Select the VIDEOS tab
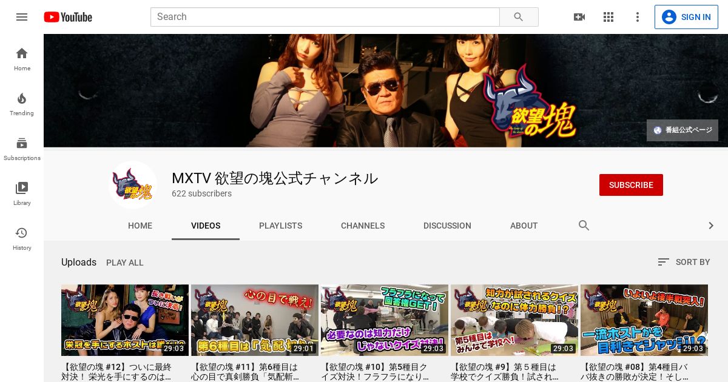 [206, 226]
